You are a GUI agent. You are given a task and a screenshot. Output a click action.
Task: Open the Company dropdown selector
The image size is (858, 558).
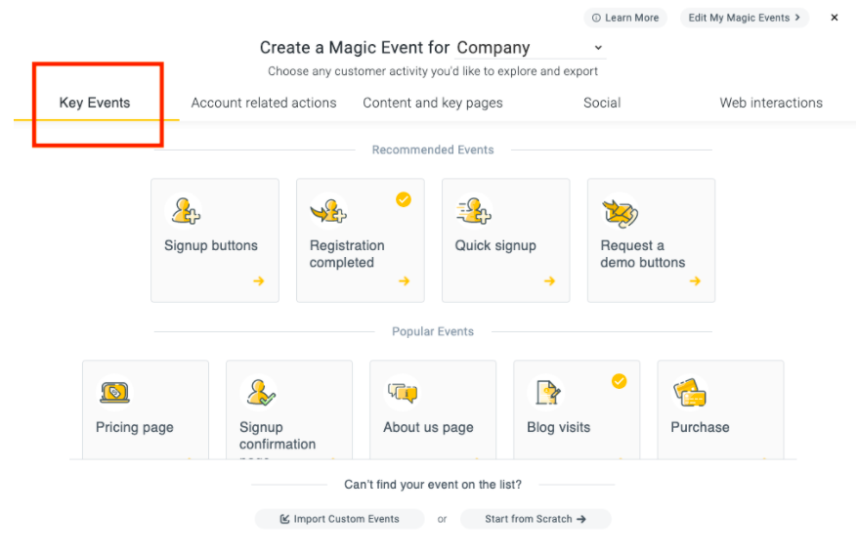click(x=531, y=48)
